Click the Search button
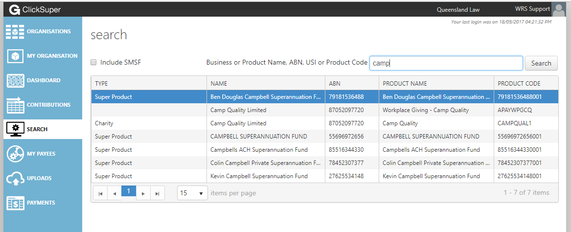 [x=541, y=63]
